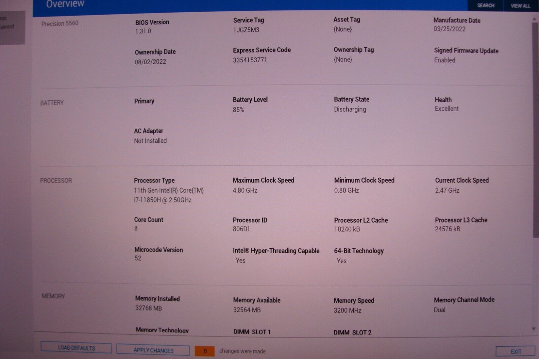The width and height of the screenshot is (539, 359).
Task: Click the LOAD DEFAULTS button
Action: click(x=76, y=348)
